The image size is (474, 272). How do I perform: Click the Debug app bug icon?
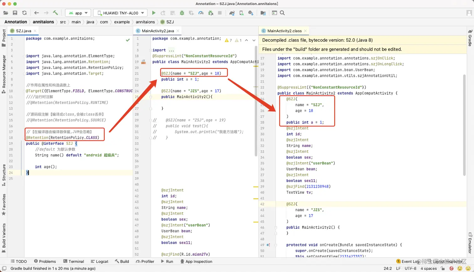(x=182, y=13)
